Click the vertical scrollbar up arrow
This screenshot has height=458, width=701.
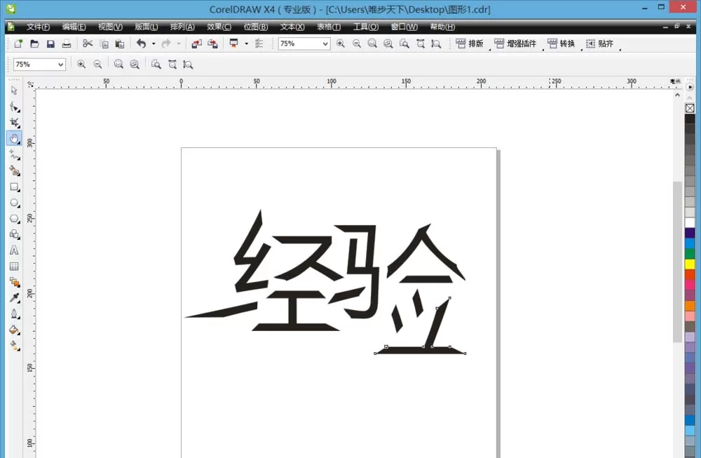point(677,95)
